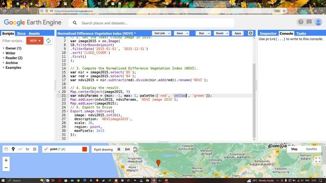Switch map to Map view

[294, 149]
